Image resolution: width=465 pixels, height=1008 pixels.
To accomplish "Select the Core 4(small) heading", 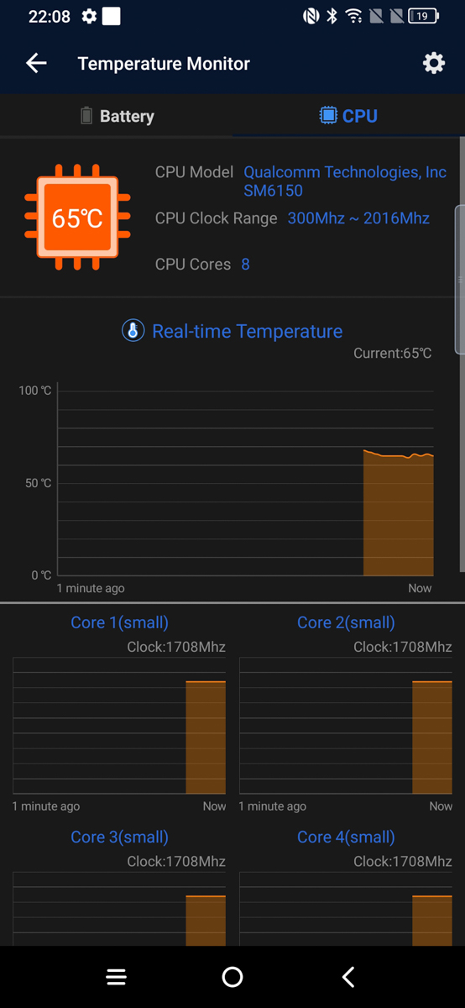I will [x=346, y=837].
